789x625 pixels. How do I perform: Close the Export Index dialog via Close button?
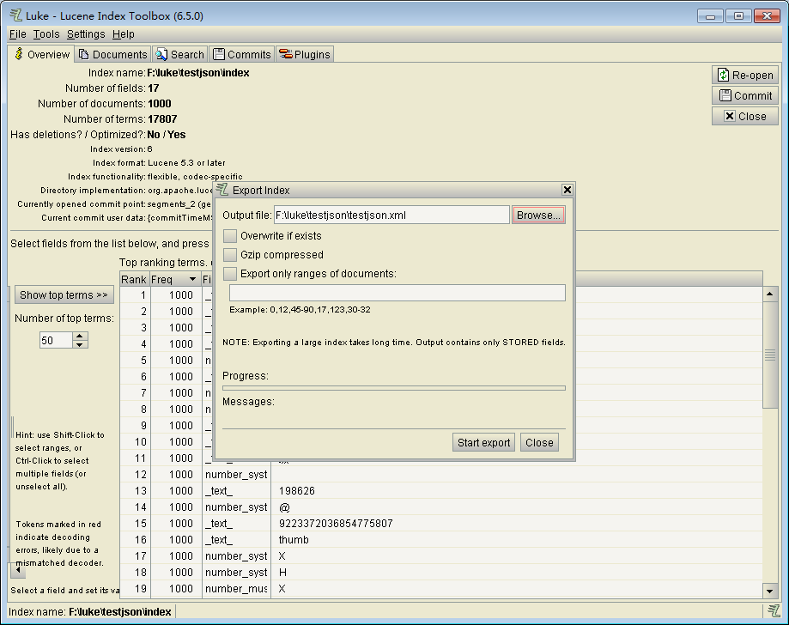(539, 442)
